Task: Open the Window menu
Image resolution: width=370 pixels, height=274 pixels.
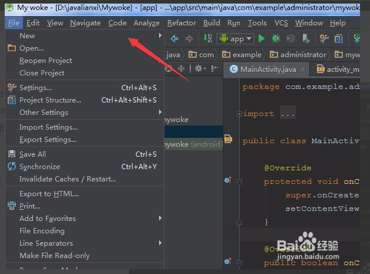Action: (309, 23)
